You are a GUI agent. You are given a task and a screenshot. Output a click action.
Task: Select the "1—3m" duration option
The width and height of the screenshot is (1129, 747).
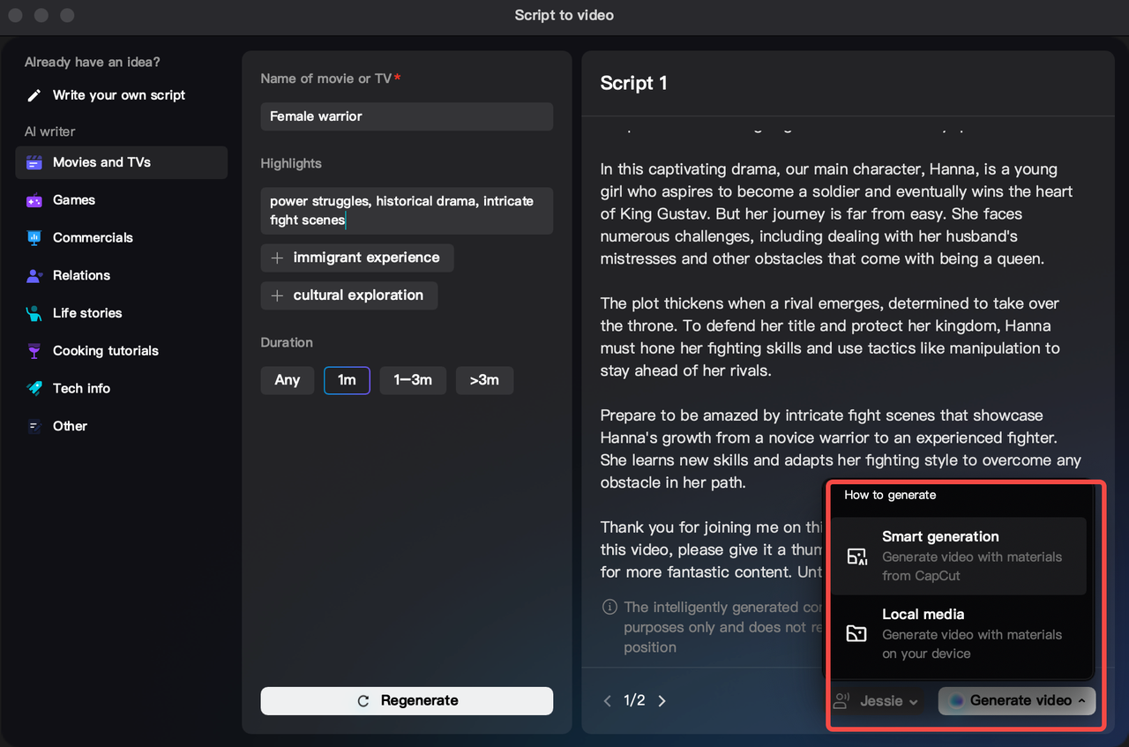click(x=412, y=380)
